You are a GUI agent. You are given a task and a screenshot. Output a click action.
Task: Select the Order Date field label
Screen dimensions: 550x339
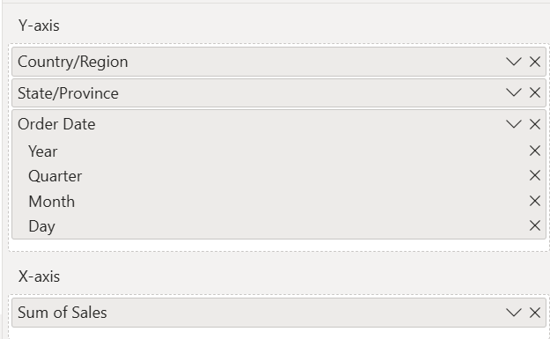pyautogui.click(x=56, y=124)
